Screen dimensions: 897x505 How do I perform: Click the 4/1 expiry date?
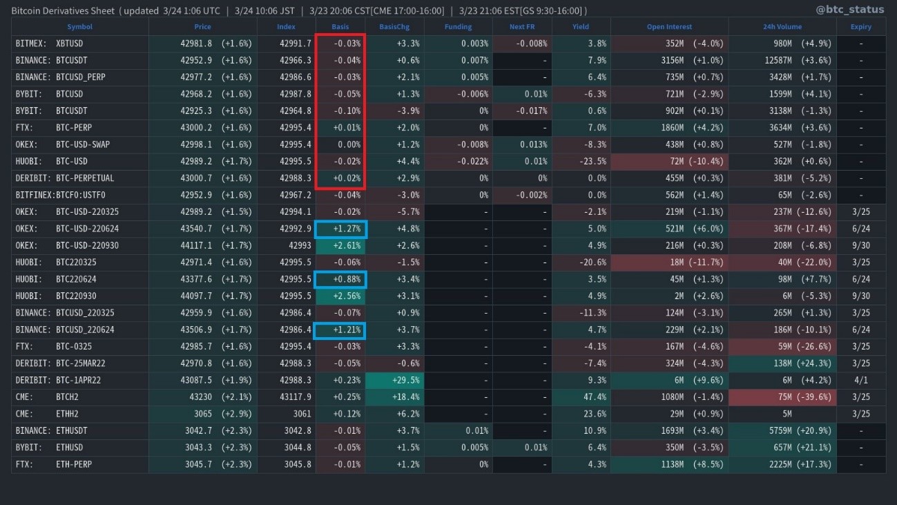click(860, 380)
